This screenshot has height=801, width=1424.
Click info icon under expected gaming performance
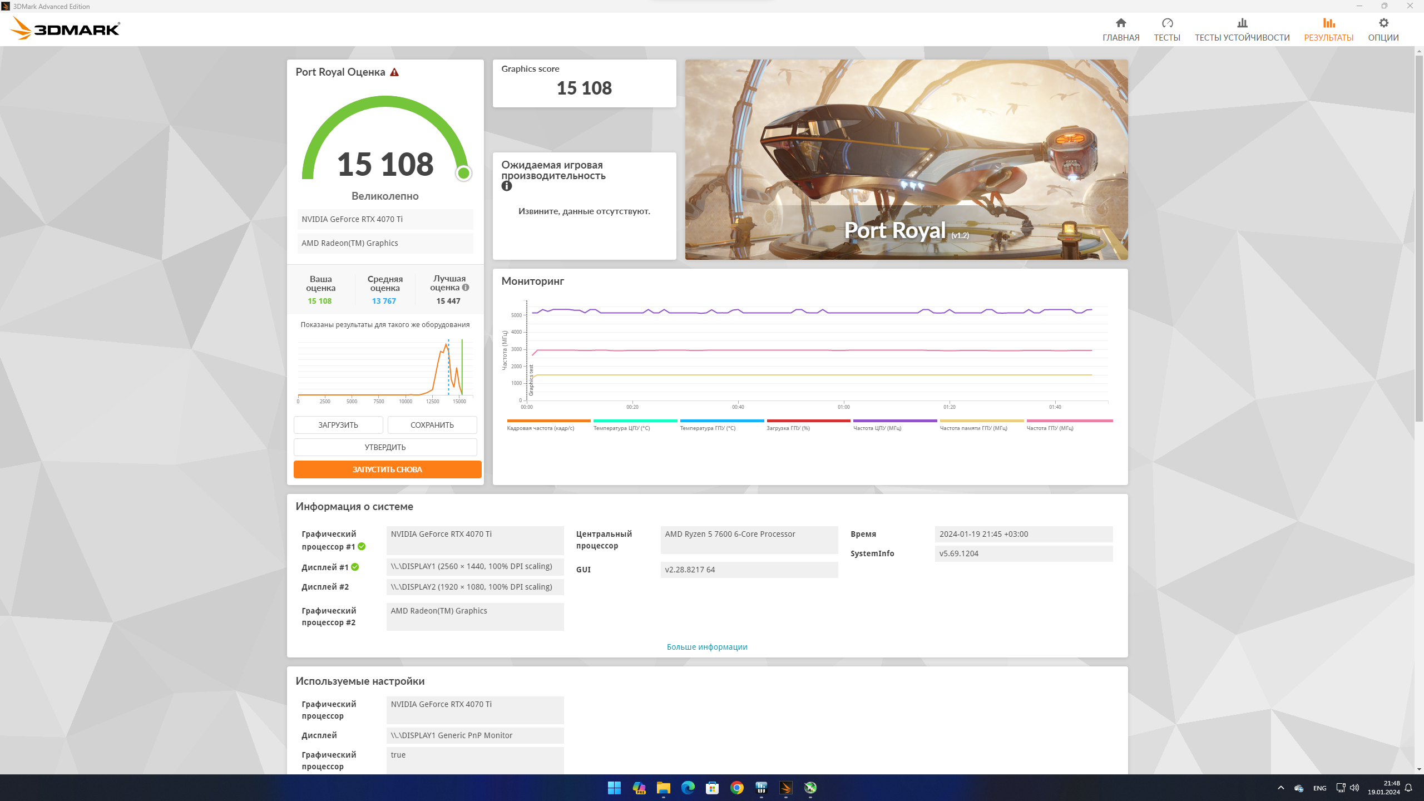pyautogui.click(x=506, y=186)
